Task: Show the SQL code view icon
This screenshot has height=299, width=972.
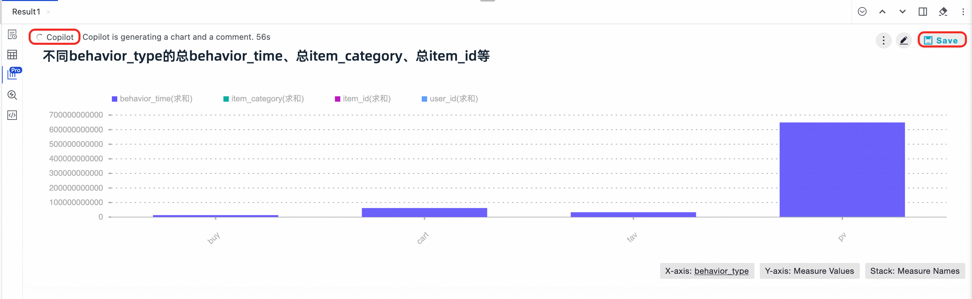Action: [12, 115]
